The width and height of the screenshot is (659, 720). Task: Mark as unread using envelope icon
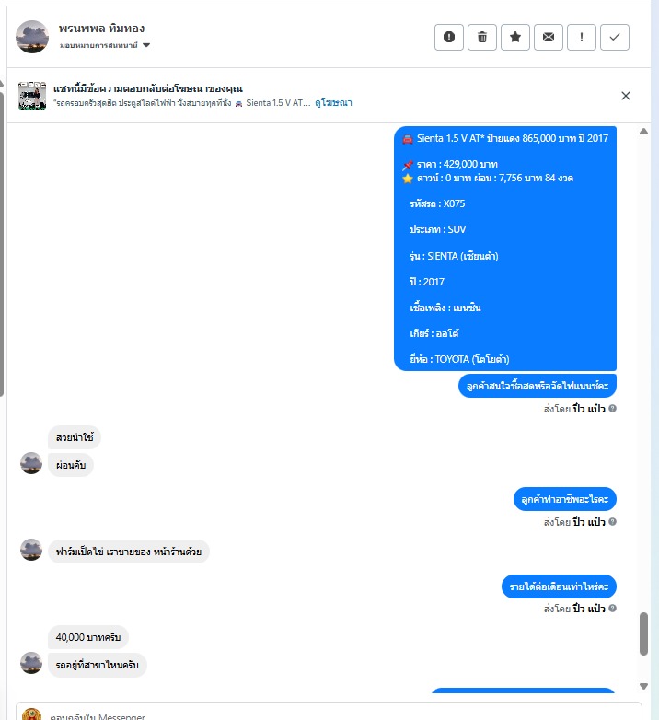click(x=548, y=37)
